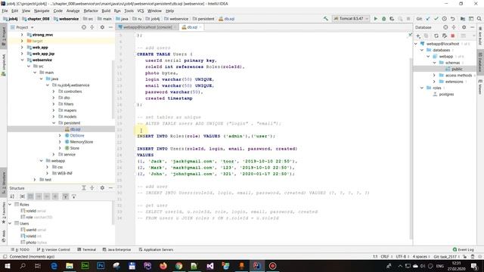This screenshot has width=484, height=272.
Task: Toggle the Structure side tool window tab
Action: tap(4, 183)
